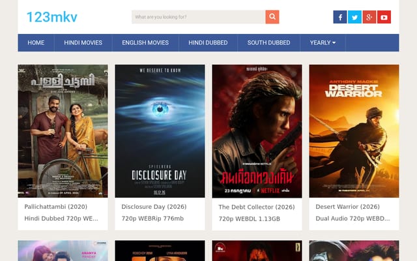
Task: Open the second-row poster showing Ananya Panday
Action: 63,251
